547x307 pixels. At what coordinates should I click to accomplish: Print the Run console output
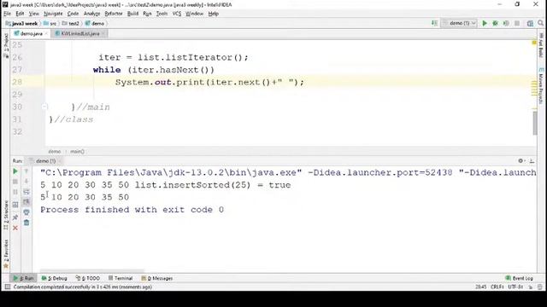[x=26, y=212]
